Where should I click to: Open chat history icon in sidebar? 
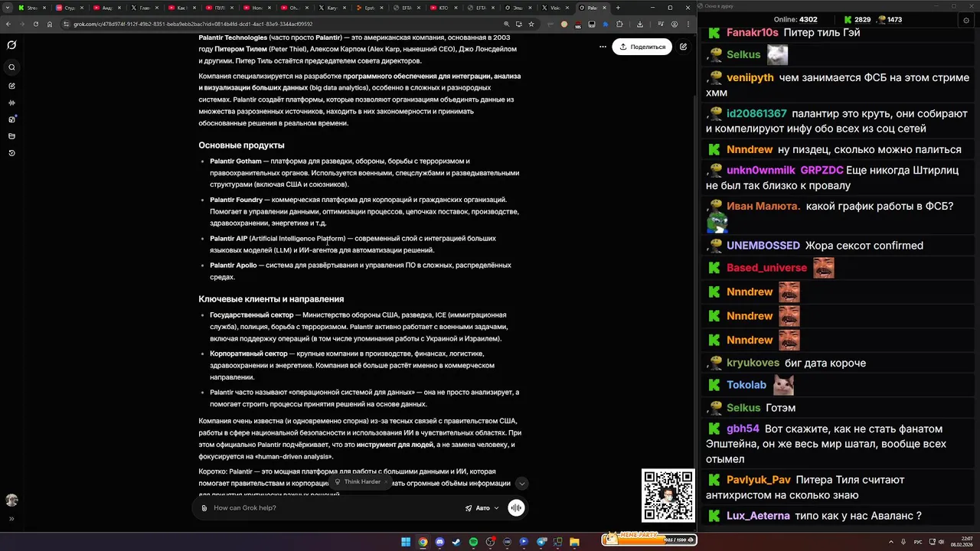[x=11, y=153]
